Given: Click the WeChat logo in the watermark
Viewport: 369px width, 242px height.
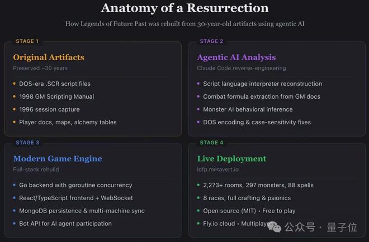Looking at the screenshot, I should 276,228.
